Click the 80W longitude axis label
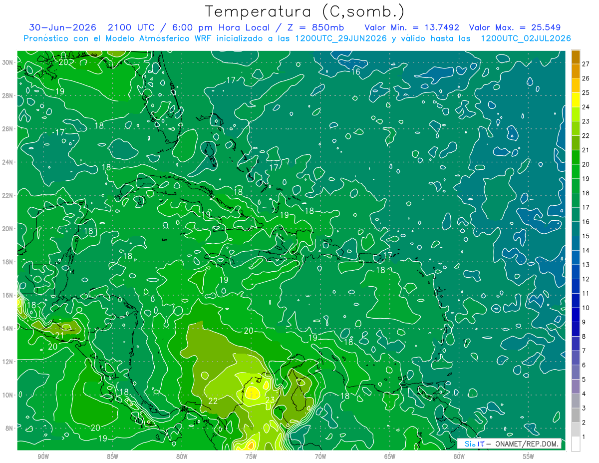599x463 pixels. (182, 457)
